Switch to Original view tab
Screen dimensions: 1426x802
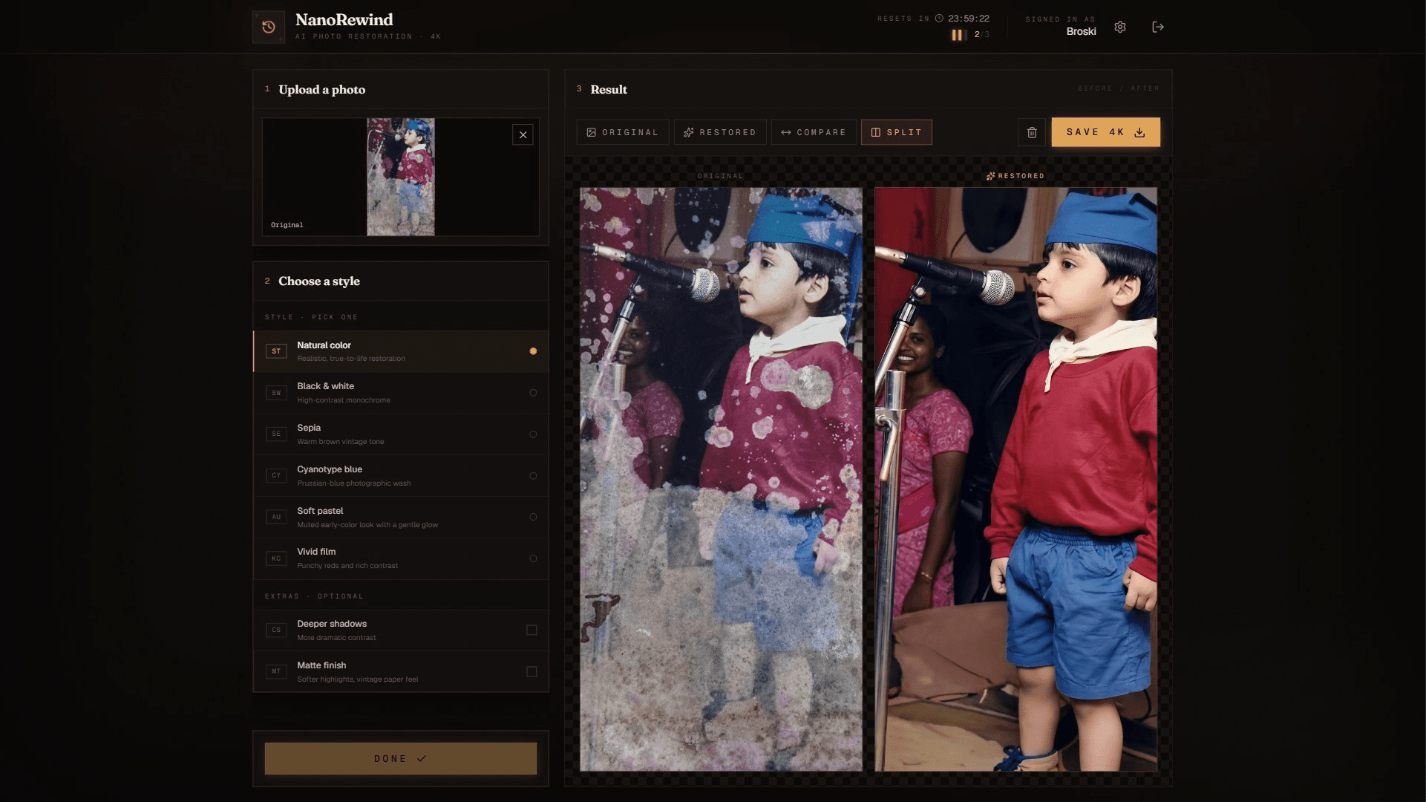click(623, 132)
